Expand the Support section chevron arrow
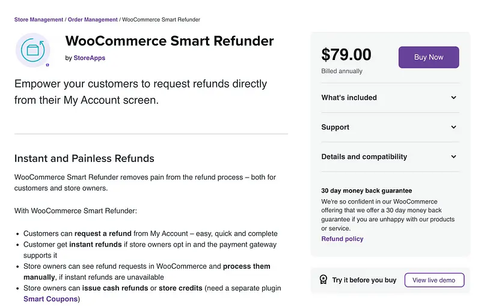Viewport: 481px width, 306px height. click(454, 127)
